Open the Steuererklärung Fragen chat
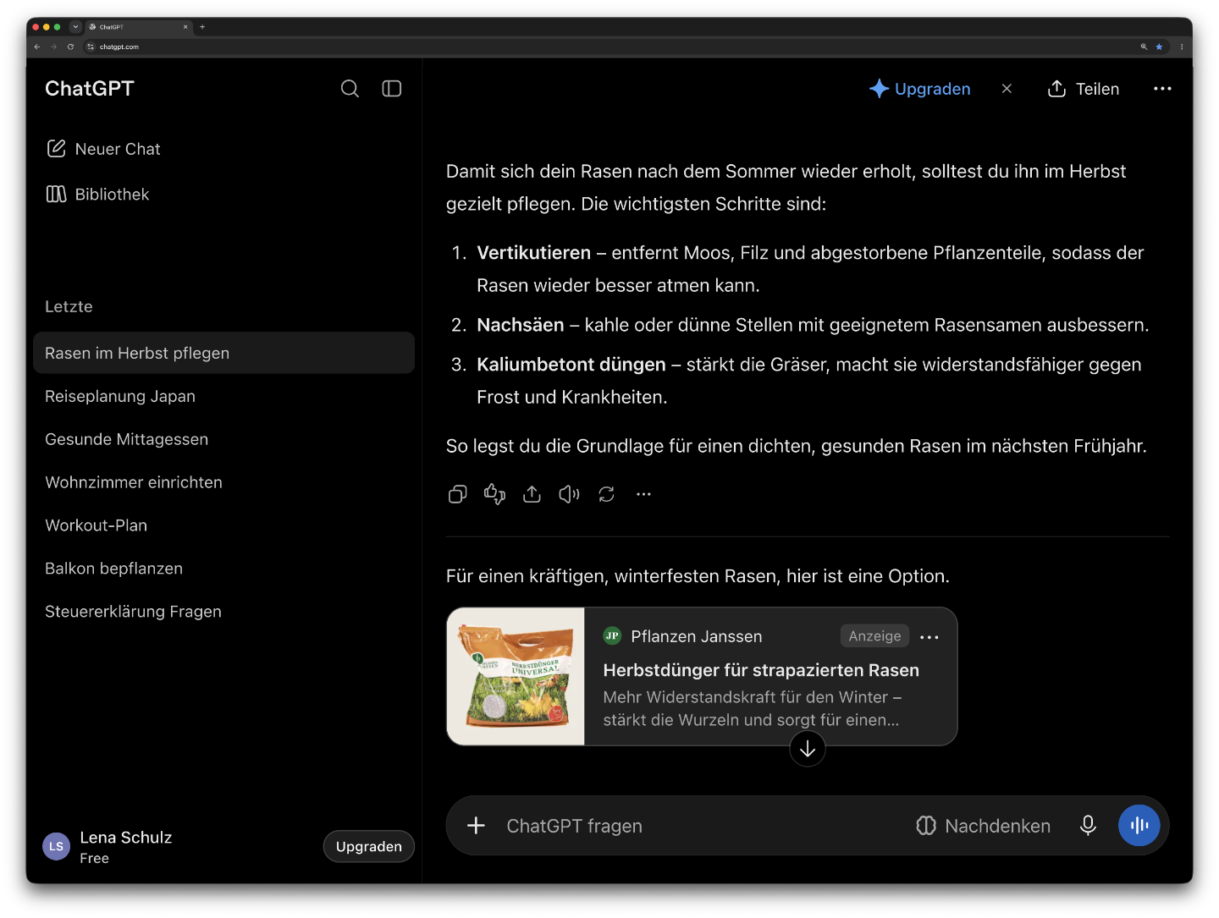 coord(223,612)
